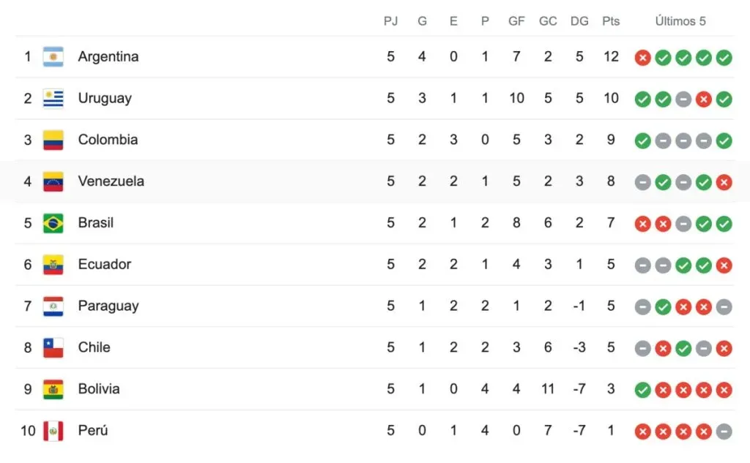The height and width of the screenshot is (463, 750).
Task: Click the Uruguay flag icon
Action: (53, 99)
